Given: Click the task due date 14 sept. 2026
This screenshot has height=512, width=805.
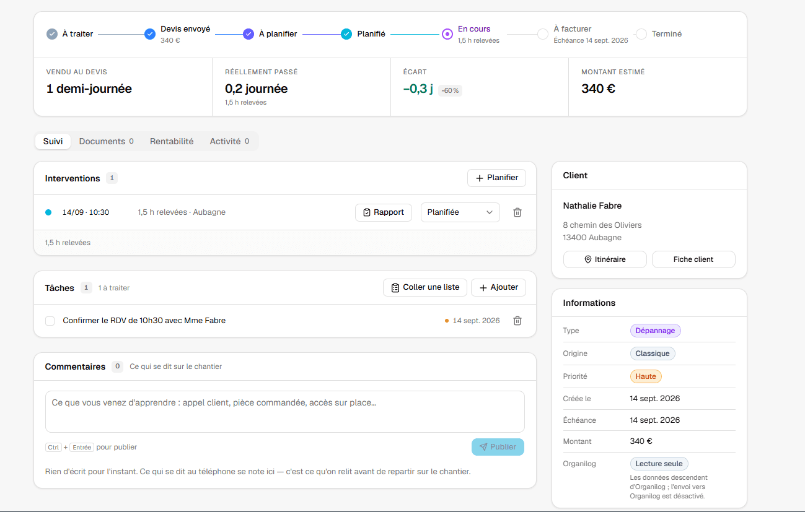Looking at the screenshot, I should pyautogui.click(x=476, y=321).
